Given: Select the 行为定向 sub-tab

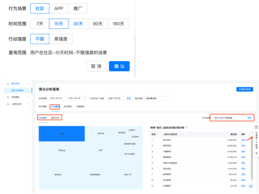Looking at the screenshot, I should (x=43, y=118).
